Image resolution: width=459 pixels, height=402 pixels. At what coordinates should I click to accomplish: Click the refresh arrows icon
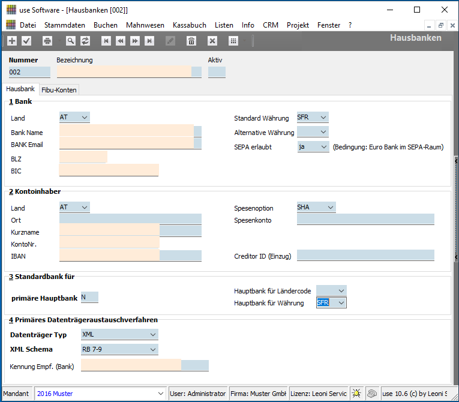(85, 41)
